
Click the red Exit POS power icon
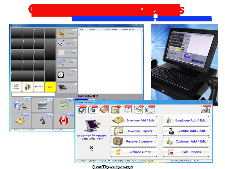(64, 121)
